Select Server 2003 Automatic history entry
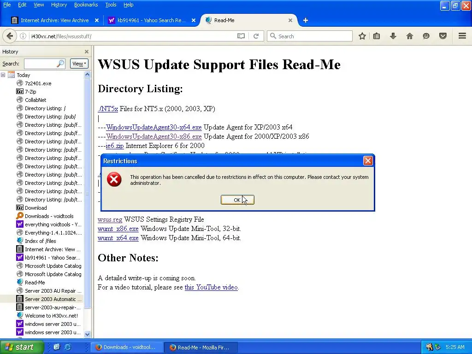Viewport: 472px width, 354px height. click(x=53, y=299)
